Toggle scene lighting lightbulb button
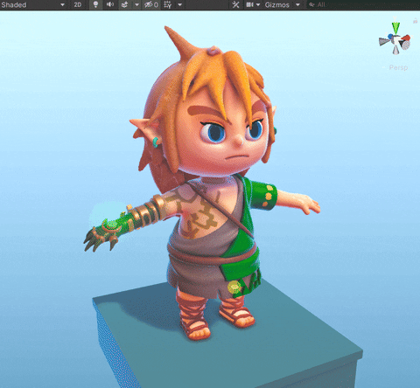The image size is (420, 388). tap(95, 4)
